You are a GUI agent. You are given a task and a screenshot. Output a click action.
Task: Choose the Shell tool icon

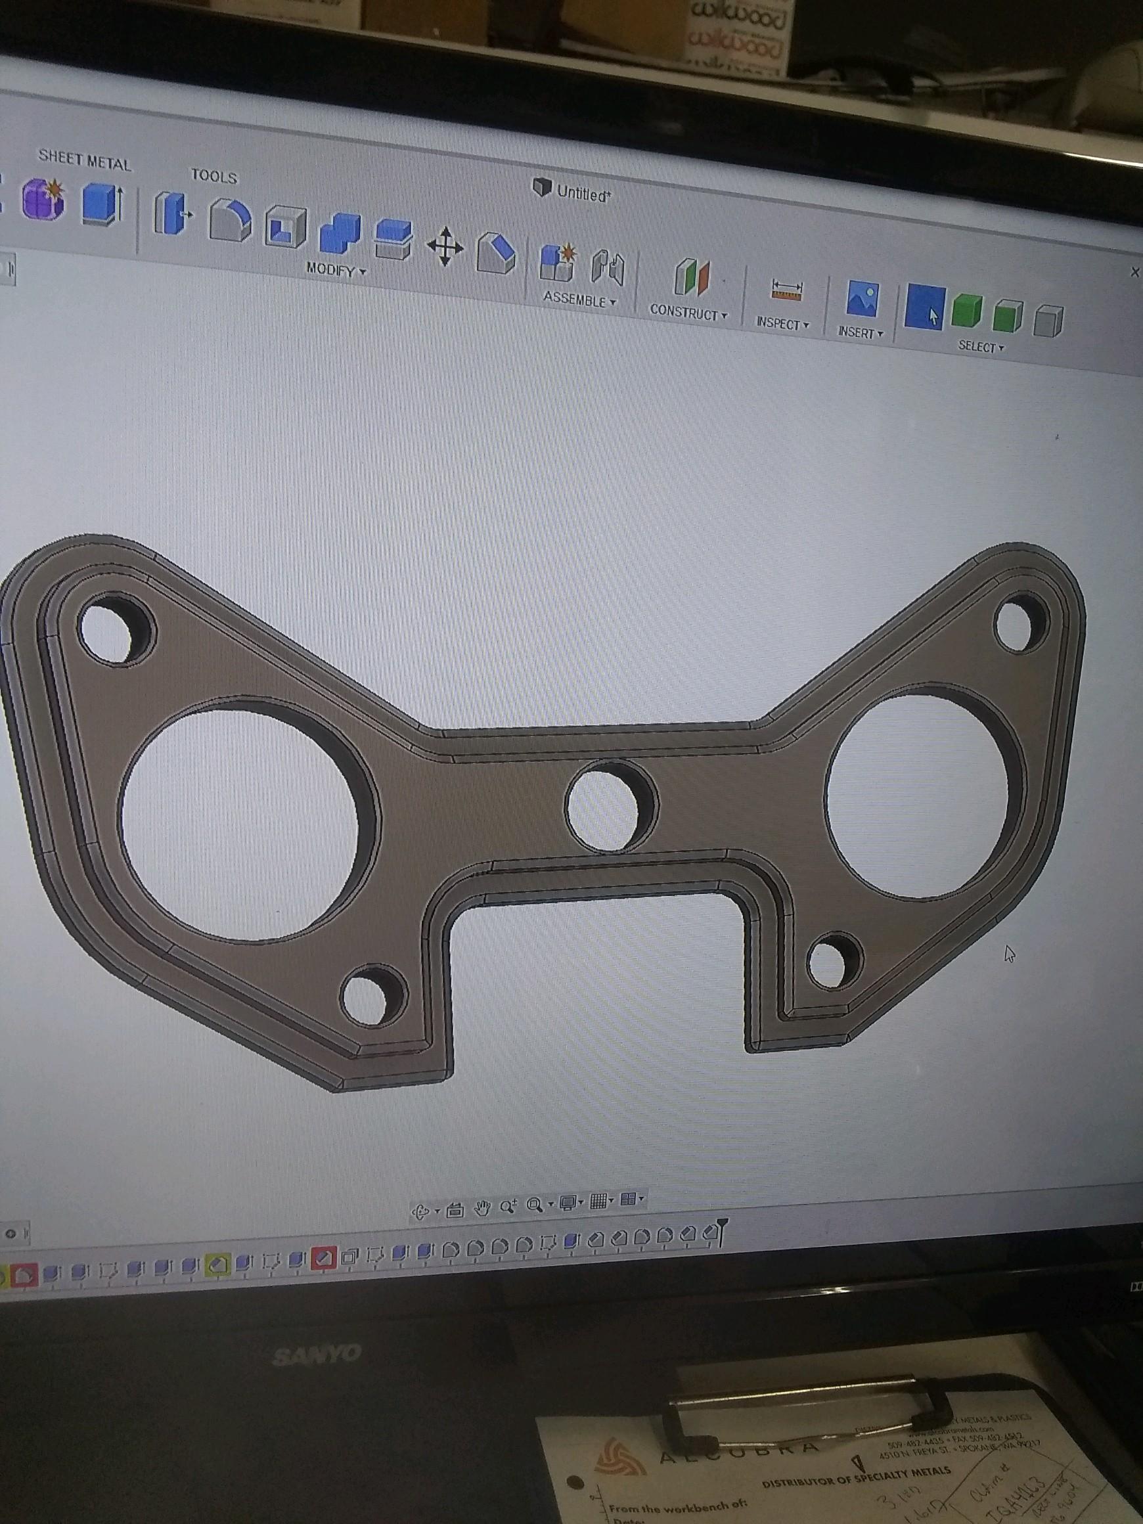(x=285, y=227)
